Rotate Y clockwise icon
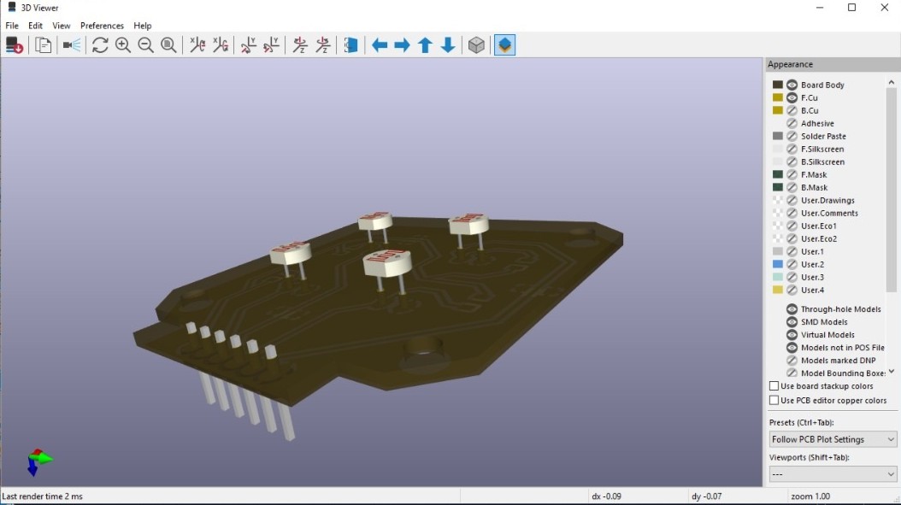 [248, 44]
